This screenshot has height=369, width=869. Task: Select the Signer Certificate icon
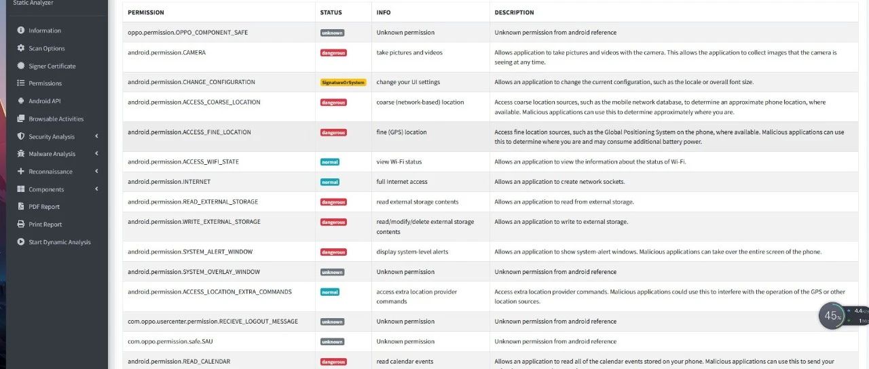[x=21, y=66]
